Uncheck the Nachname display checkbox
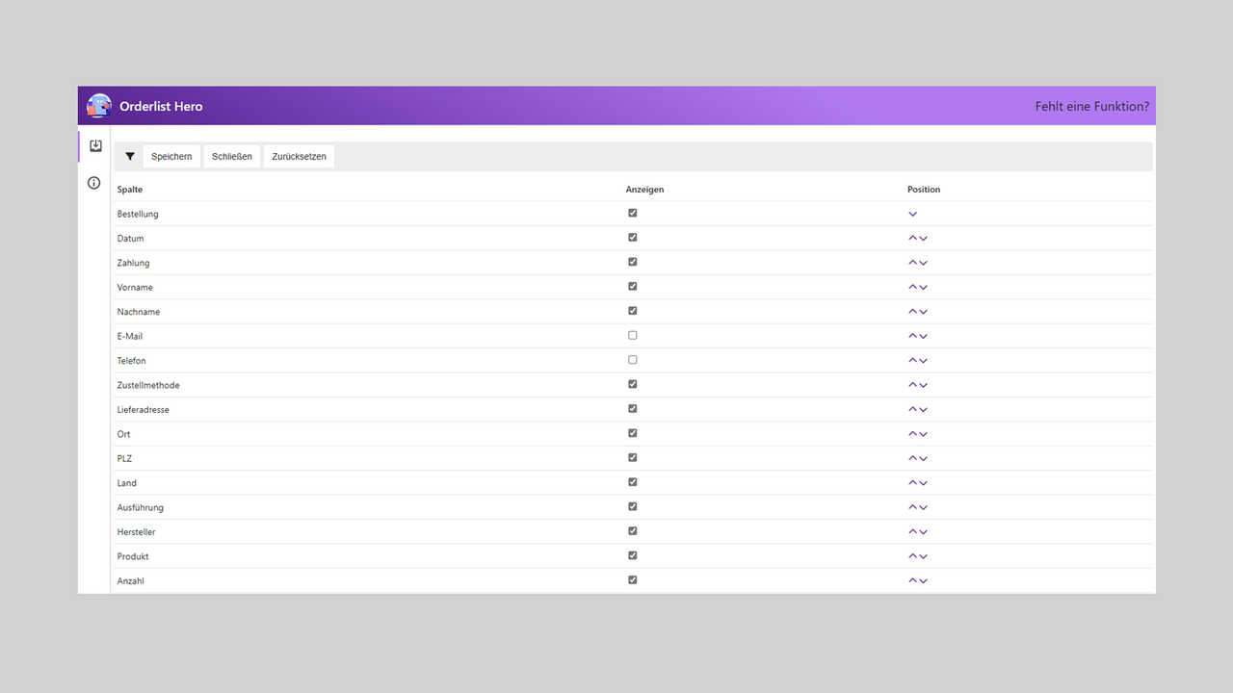The image size is (1233, 693). (633, 311)
